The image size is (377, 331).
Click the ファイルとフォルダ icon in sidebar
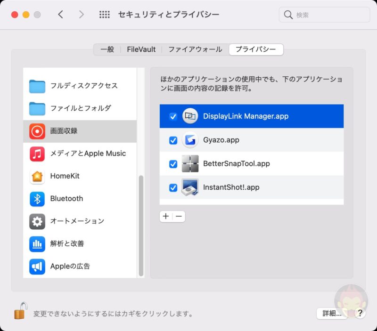(x=37, y=108)
